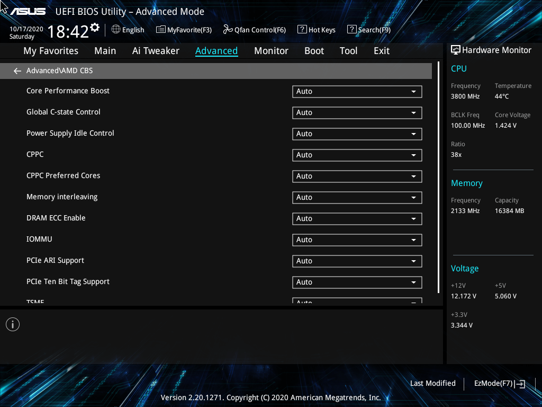Click the ASUS logo
This screenshot has height=407, width=542.
click(x=28, y=12)
